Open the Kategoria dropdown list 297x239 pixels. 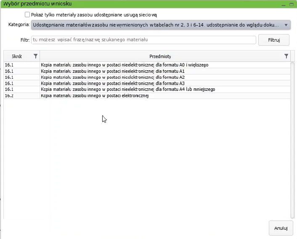tap(156, 25)
